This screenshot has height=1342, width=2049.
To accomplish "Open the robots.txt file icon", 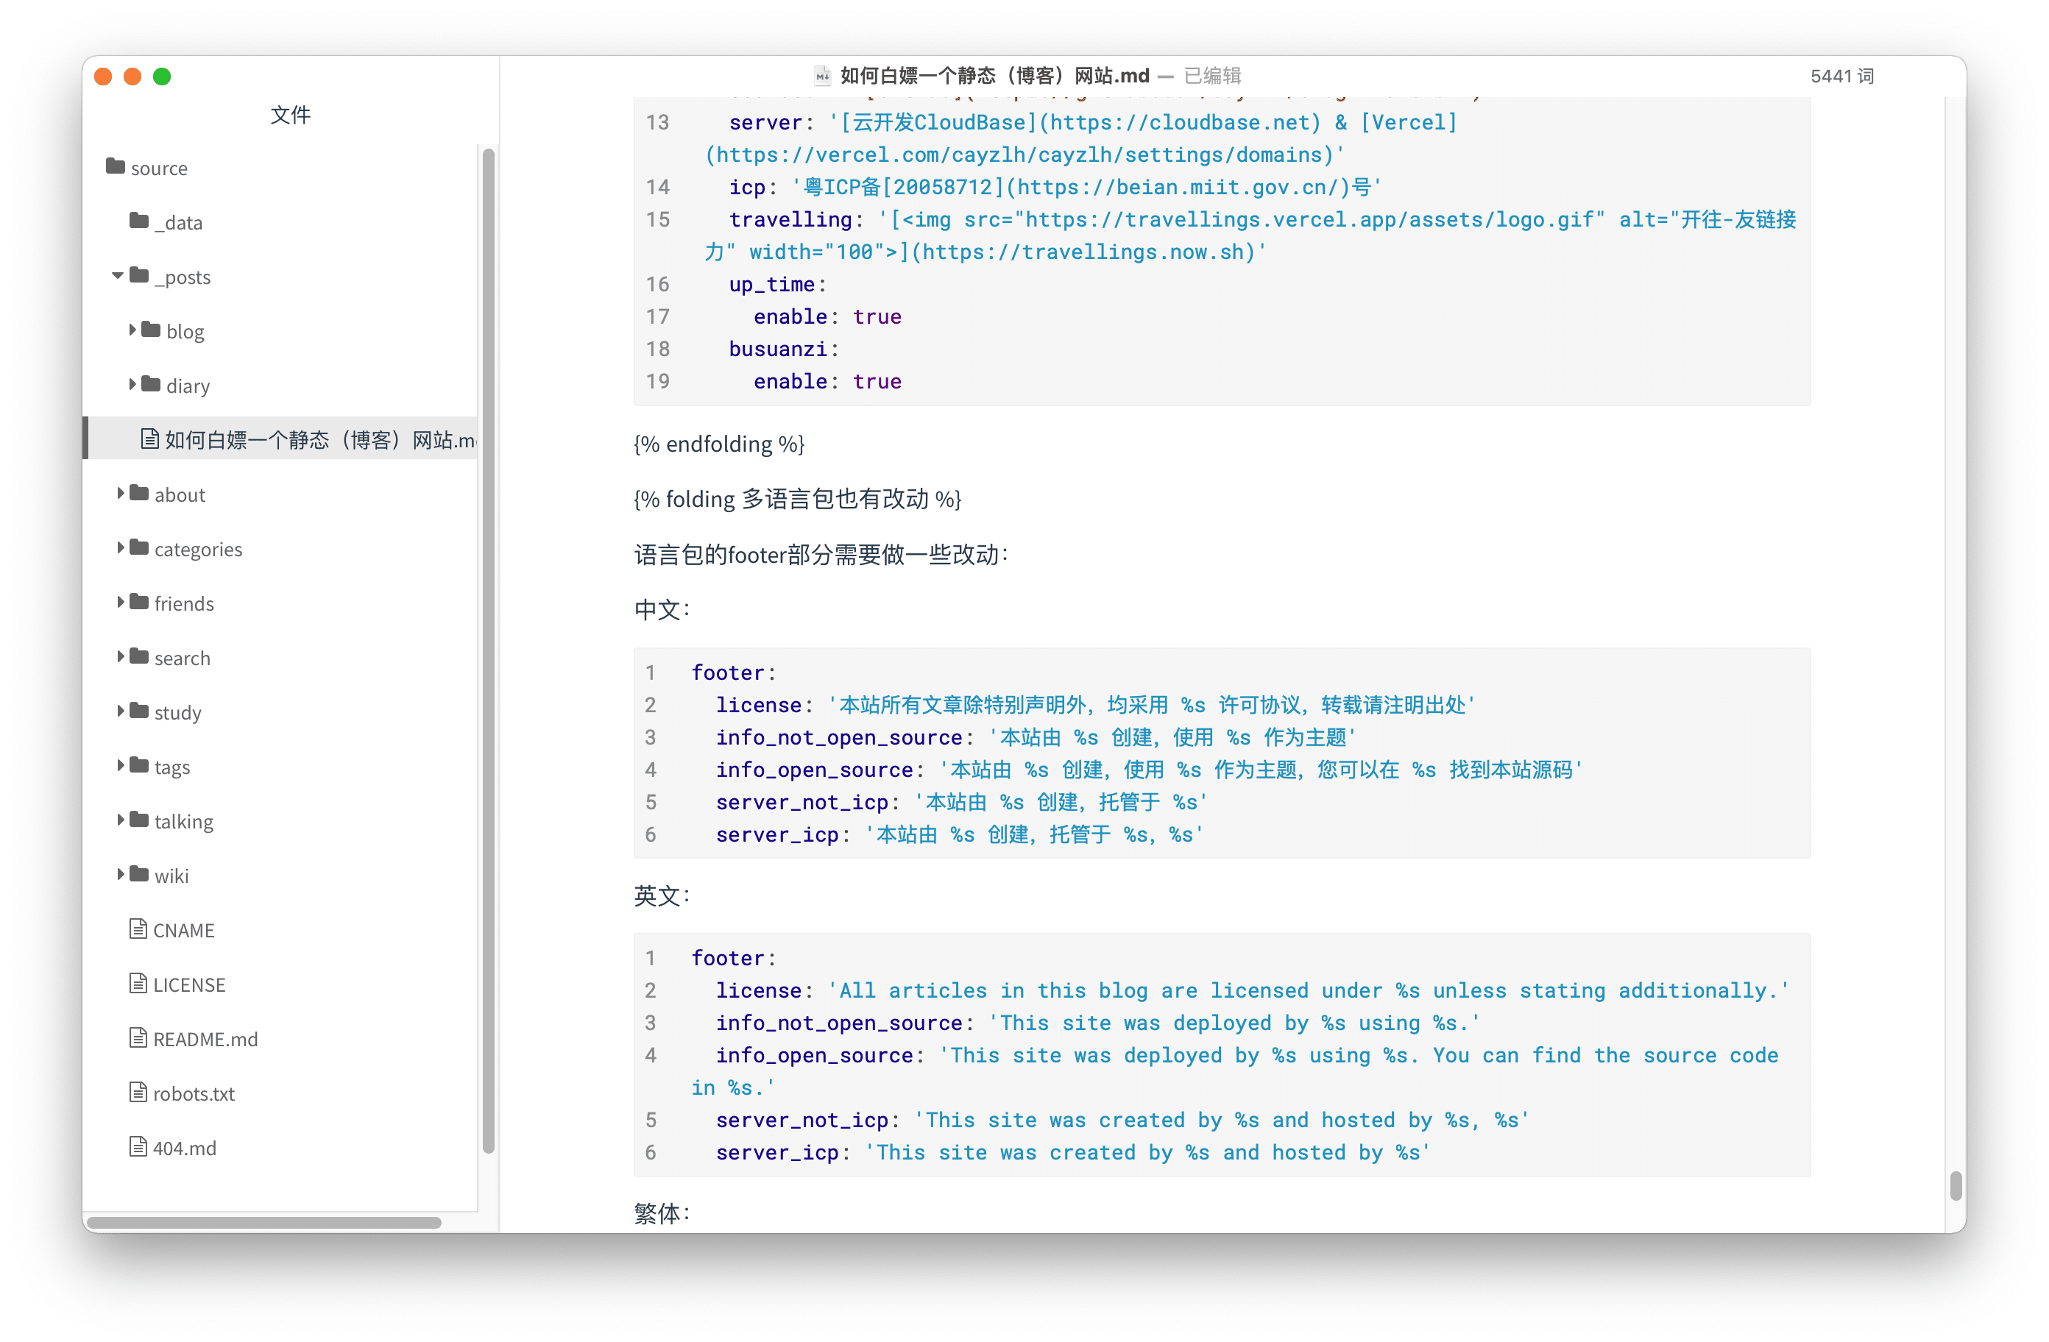I will (138, 1093).
